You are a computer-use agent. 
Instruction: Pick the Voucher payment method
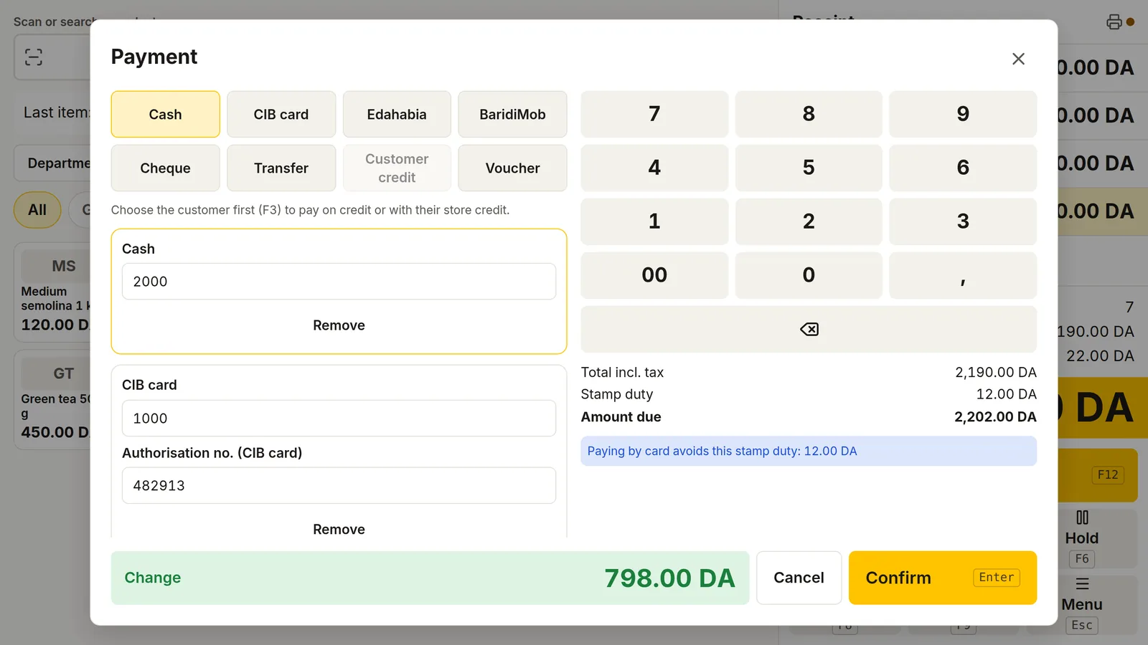tap(512, 168)
